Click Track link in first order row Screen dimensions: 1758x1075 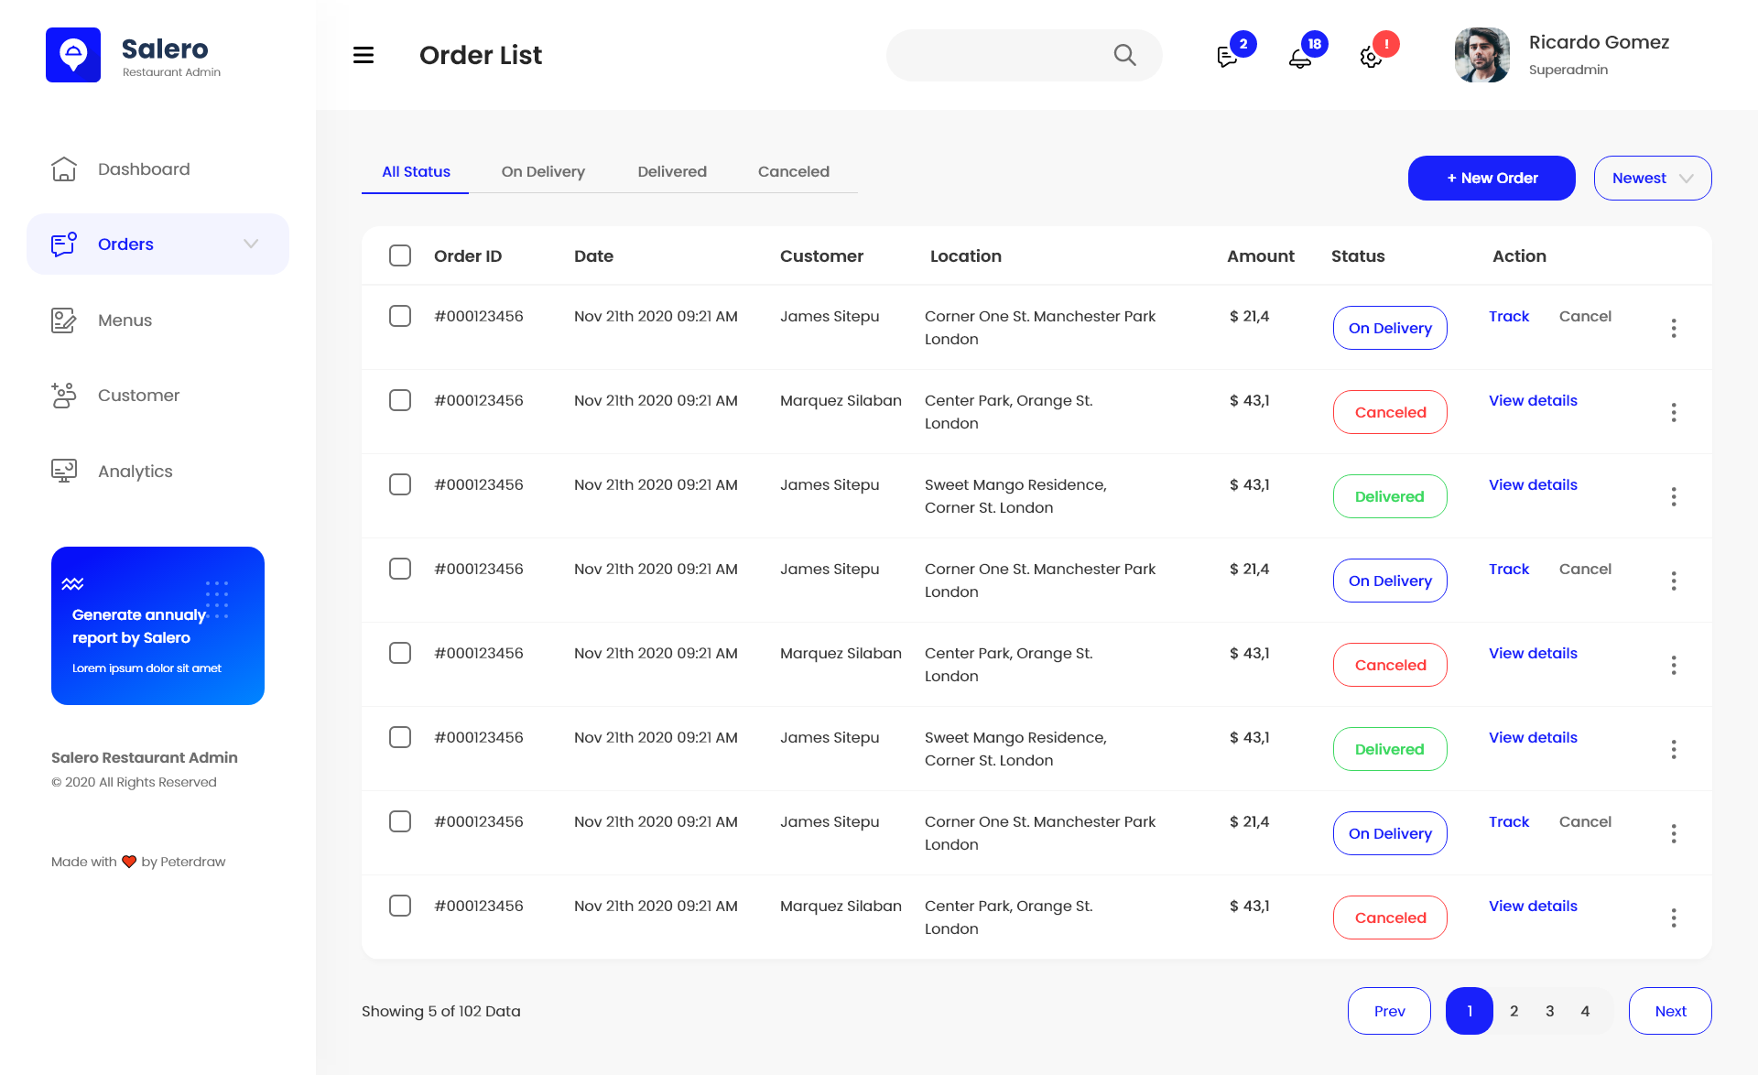click(x=1508, y=316)
